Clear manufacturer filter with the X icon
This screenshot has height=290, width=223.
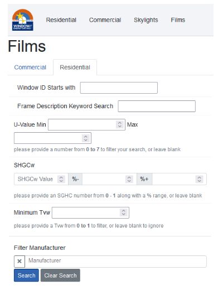20,261
